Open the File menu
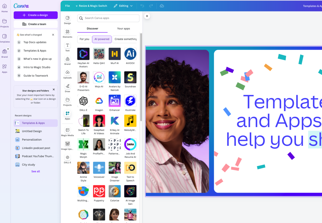Image resolution: width=322 pixels, height=223 pixels. pos(67,6)
